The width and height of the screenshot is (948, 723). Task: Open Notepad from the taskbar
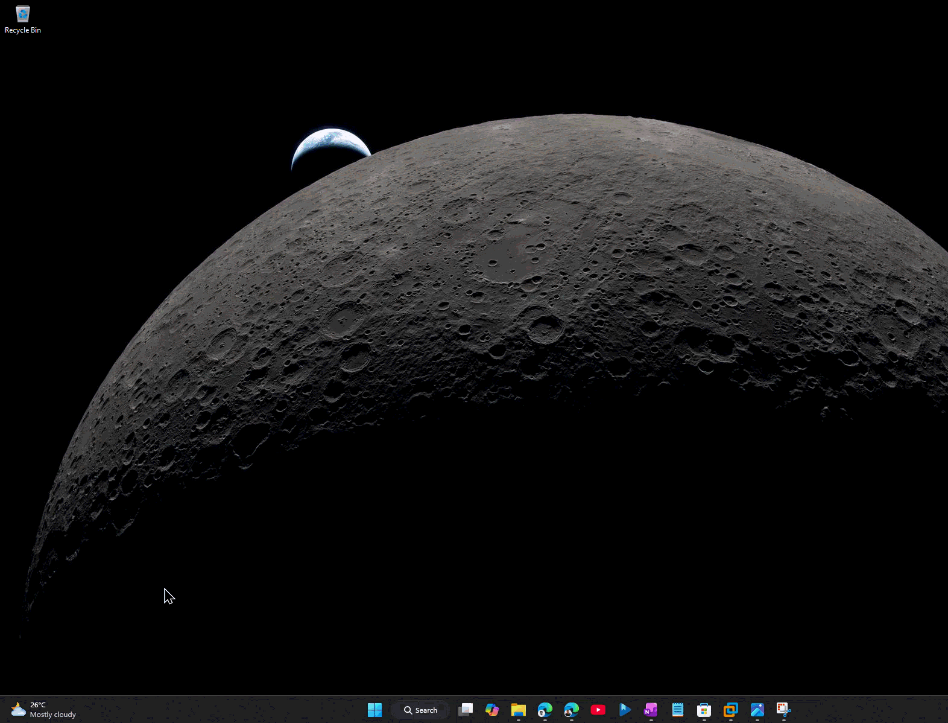coord(678,710)
